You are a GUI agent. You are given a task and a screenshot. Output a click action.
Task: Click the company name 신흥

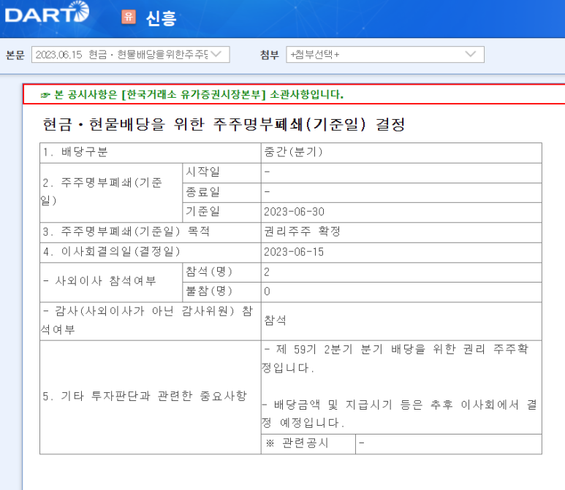pyautogui.click(x=161, y=18)
